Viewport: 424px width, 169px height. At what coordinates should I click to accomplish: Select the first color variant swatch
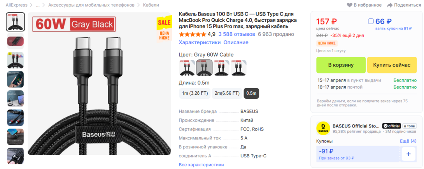click(x=187, y=68)
